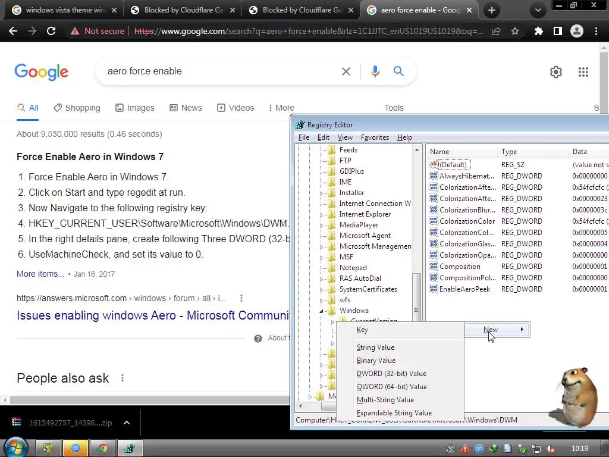The image size is (609, 457).
Task: Switch to the windows vista theme tab
Action: [64, 11]
